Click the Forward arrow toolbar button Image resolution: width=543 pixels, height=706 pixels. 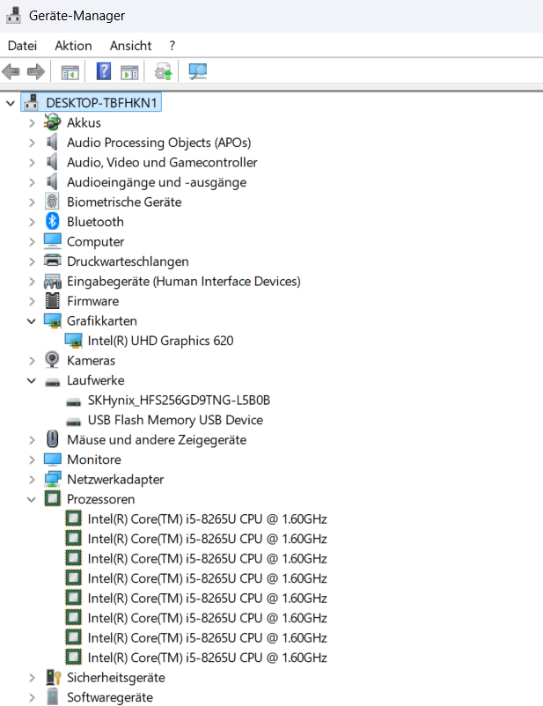[x=36, y=71]
